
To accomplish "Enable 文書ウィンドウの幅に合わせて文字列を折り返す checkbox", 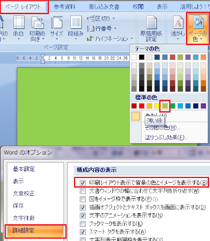I will pos(82,191).
